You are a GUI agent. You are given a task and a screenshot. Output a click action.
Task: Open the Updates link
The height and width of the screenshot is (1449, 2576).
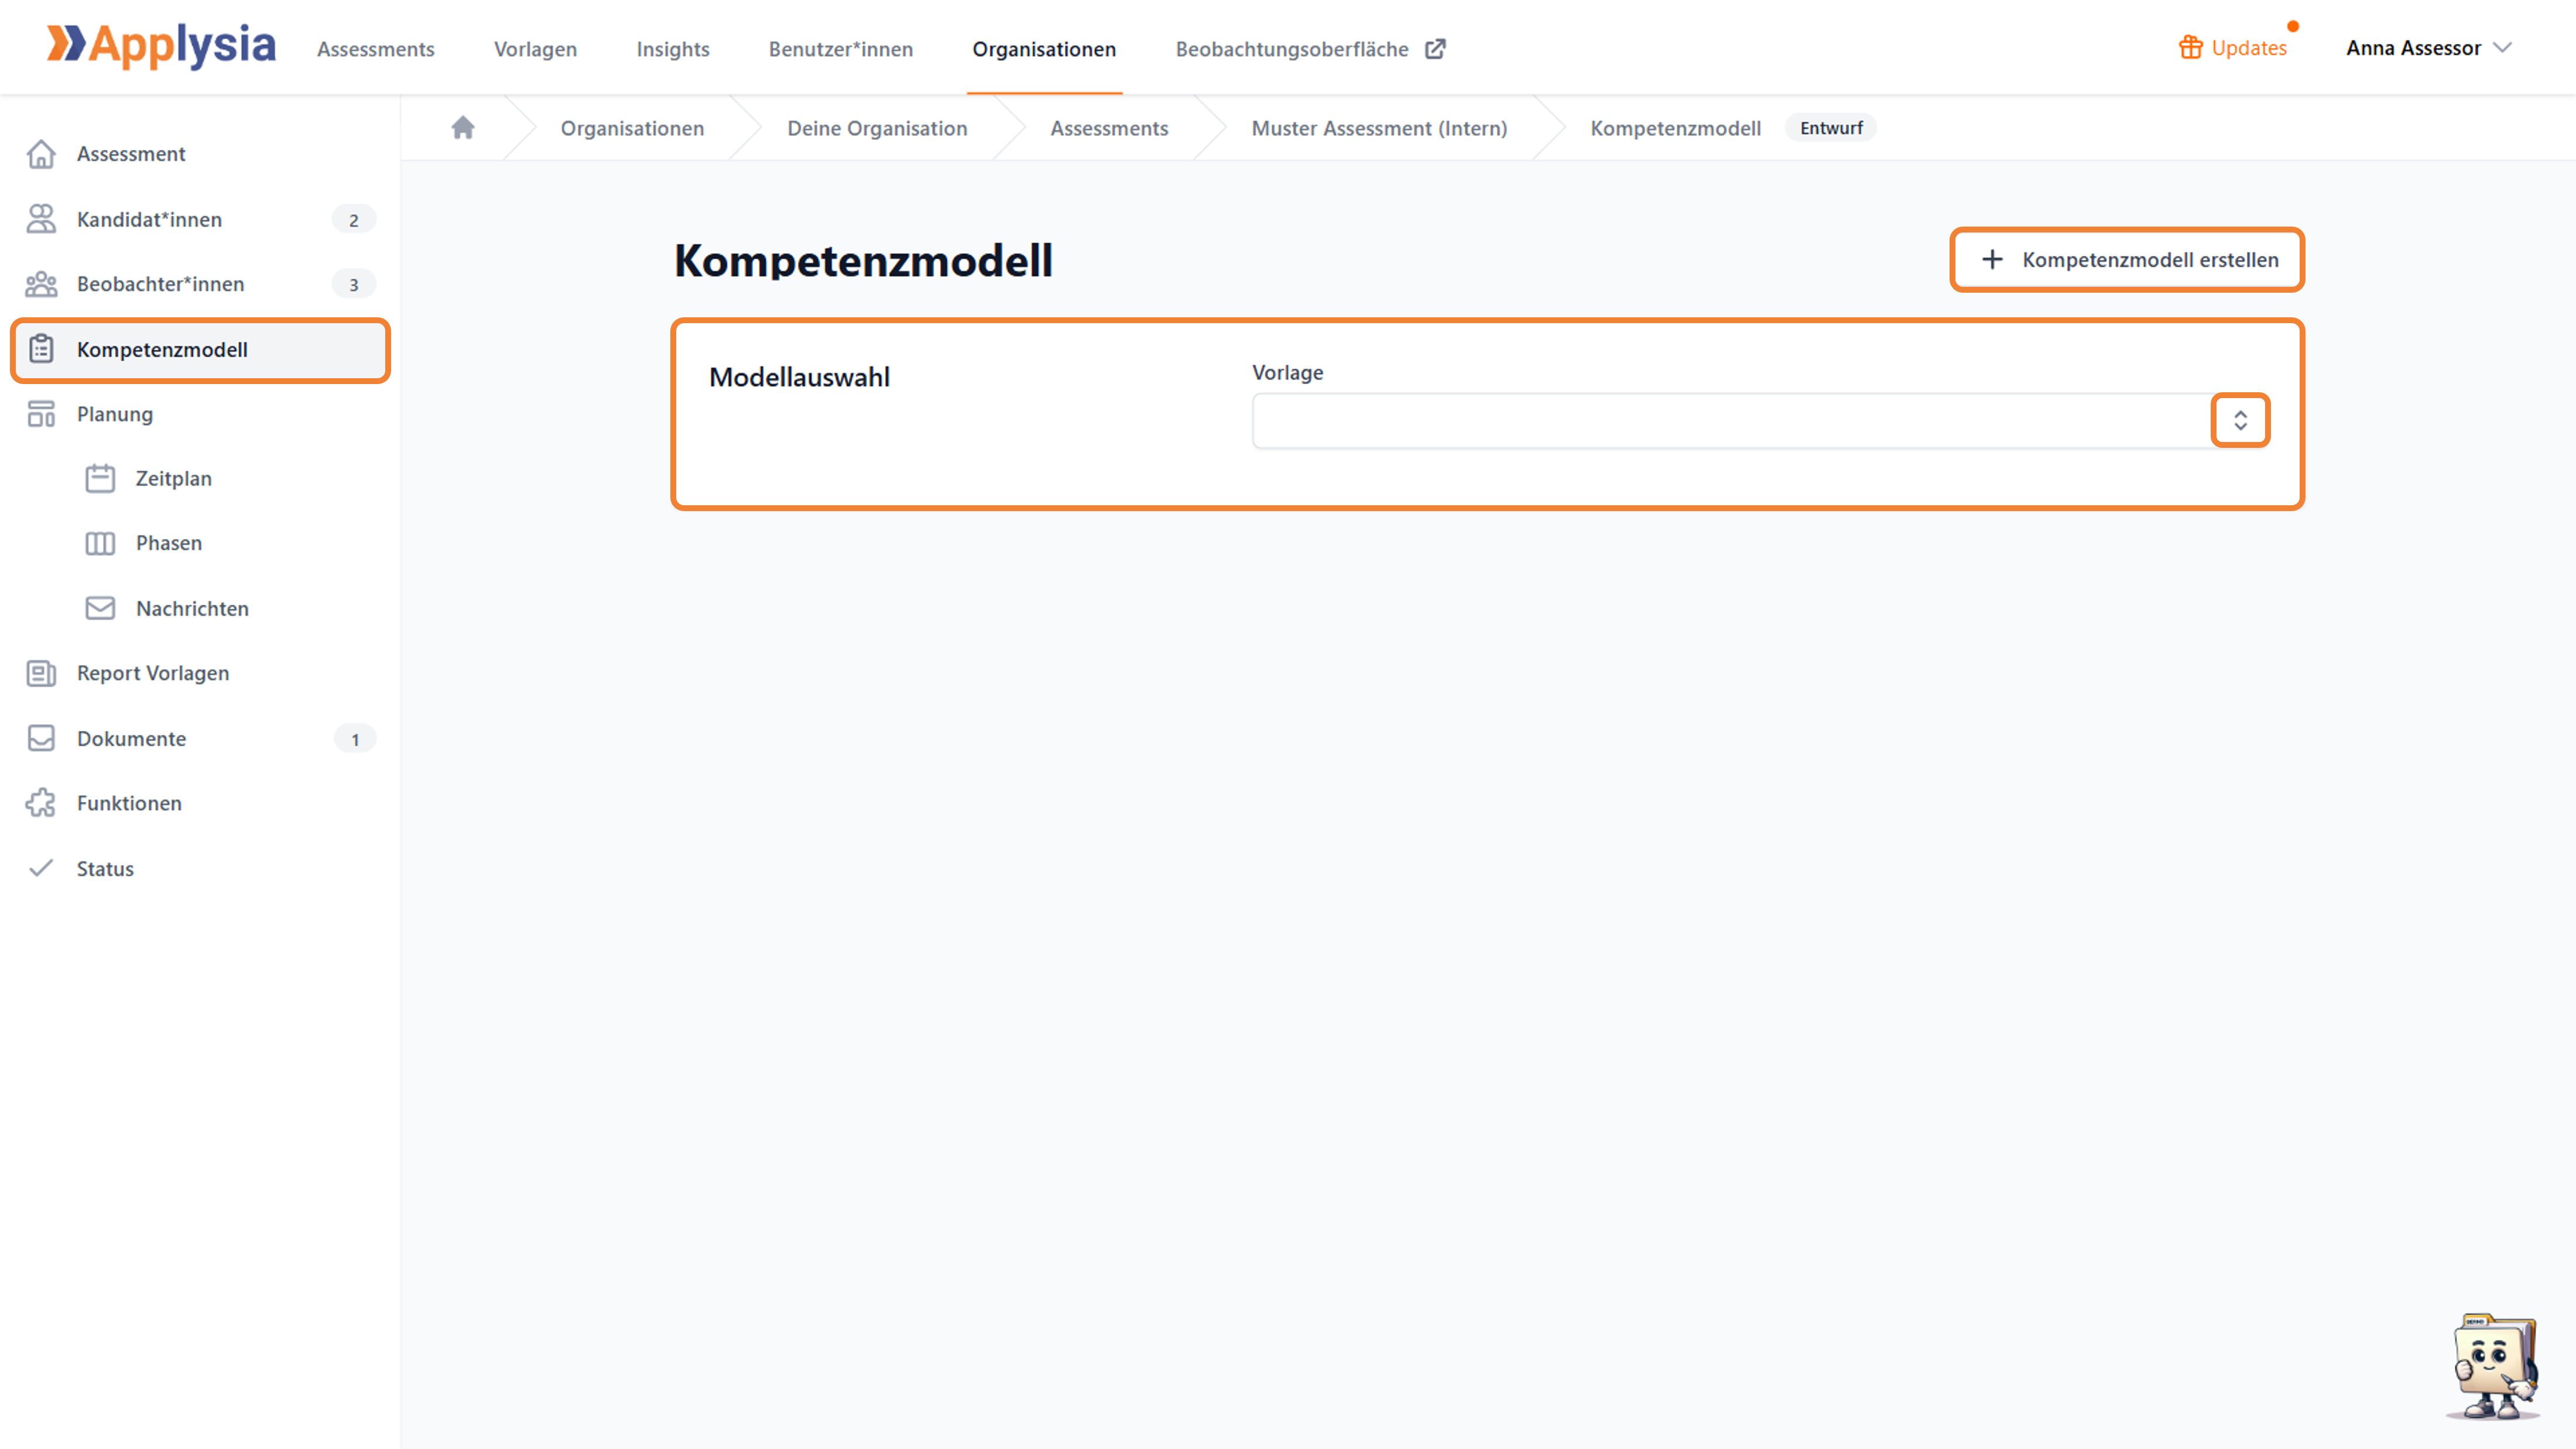coord(2248,48)
